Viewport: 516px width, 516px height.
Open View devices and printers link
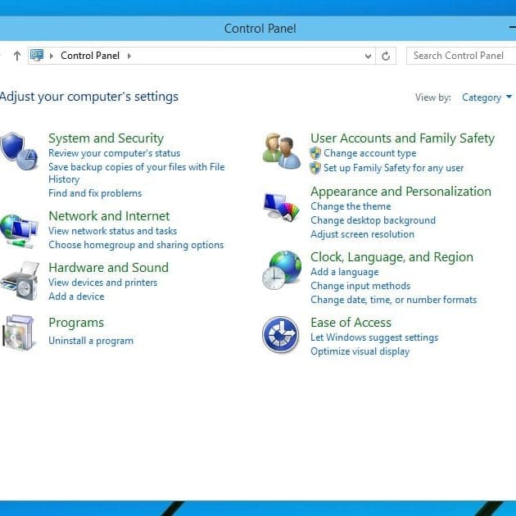pos(102,283)
